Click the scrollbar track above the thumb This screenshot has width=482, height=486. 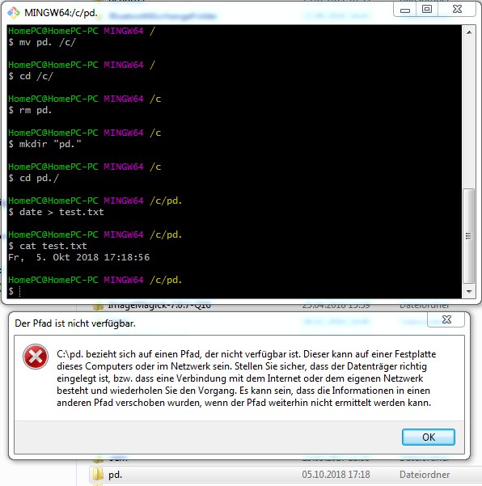pos(469,113)
